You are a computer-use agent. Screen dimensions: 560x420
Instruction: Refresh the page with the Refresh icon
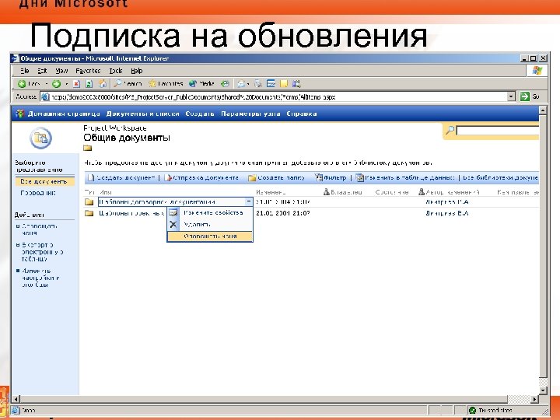tap(89, 84)
